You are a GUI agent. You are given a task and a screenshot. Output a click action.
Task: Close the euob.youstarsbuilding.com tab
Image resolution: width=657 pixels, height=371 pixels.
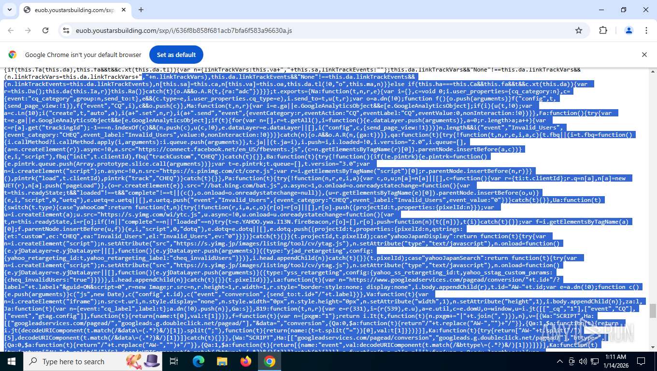click(x=123, y=10)
